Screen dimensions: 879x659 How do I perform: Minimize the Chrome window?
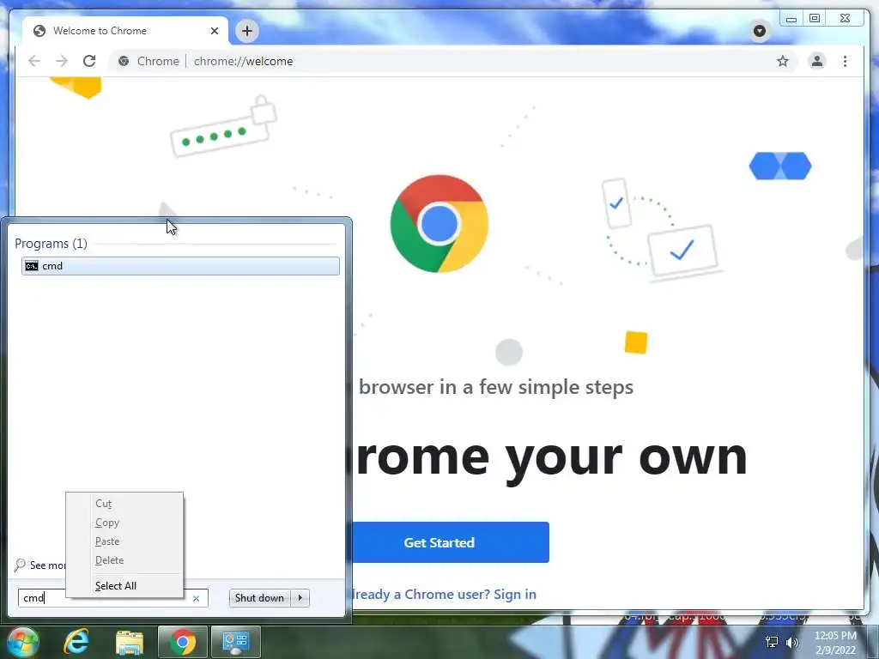[x=791, y=19]
